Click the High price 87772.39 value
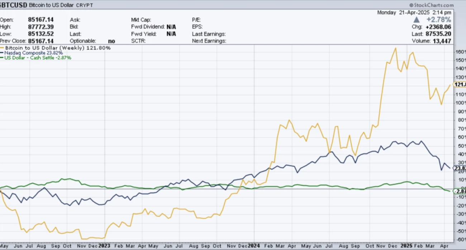The image size is (466, 250). [x=41, y=27]
